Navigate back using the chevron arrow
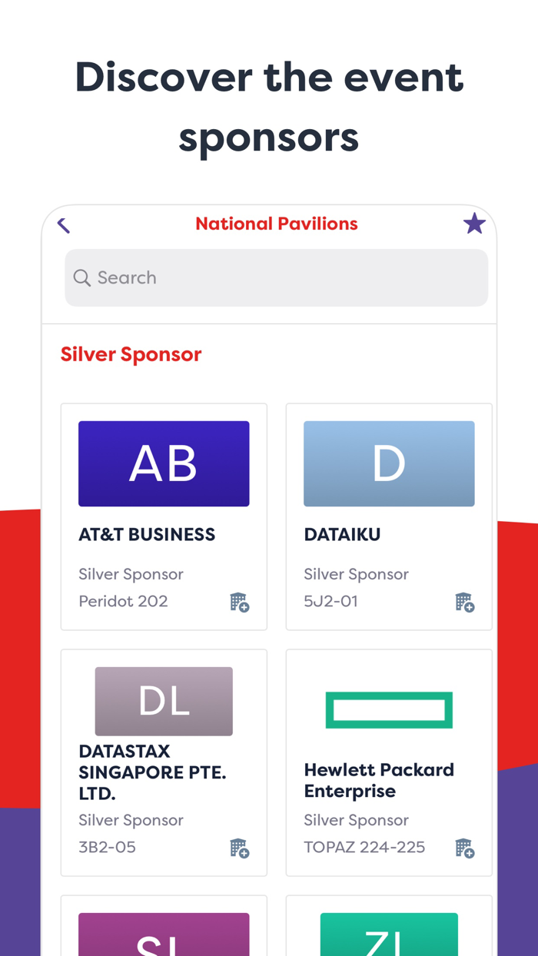 tap(63, 224)
